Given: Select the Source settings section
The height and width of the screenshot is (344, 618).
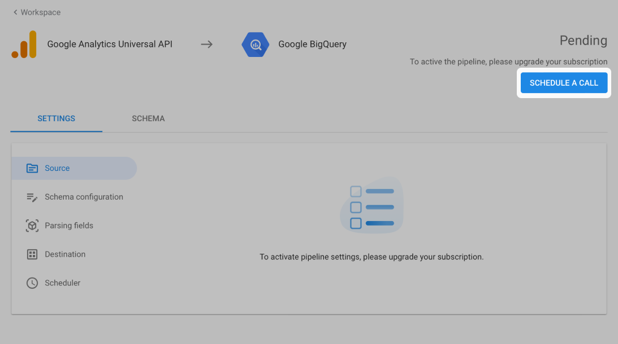Looking at the screenshot, I should [x=74, y=168].
